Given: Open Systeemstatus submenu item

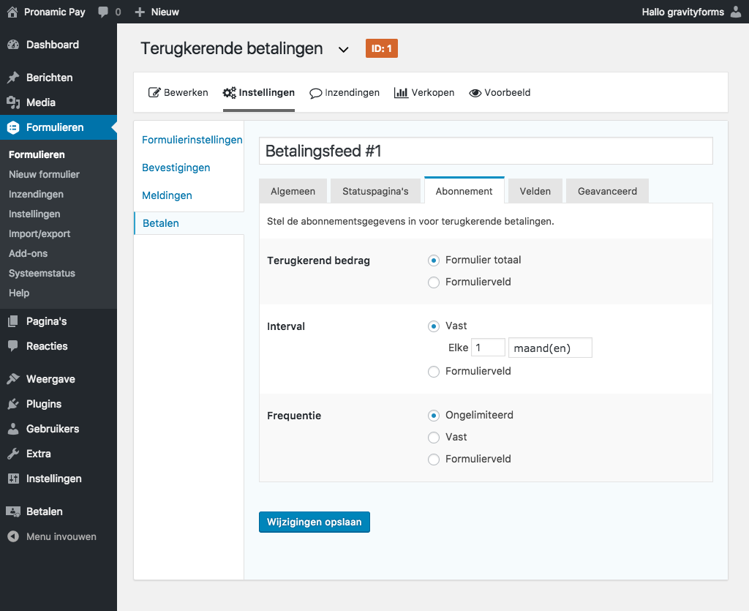Looking at the screenshot, I should coord(42,273).
